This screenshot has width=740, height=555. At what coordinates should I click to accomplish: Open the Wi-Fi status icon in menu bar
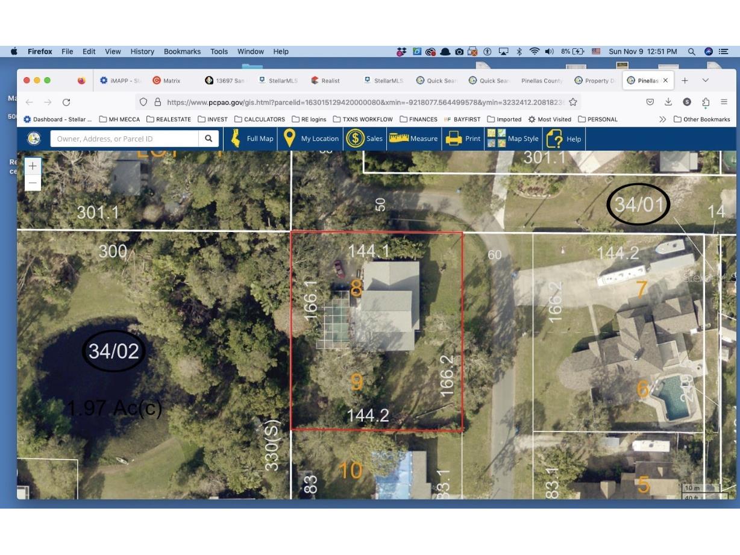click(535, 51)
